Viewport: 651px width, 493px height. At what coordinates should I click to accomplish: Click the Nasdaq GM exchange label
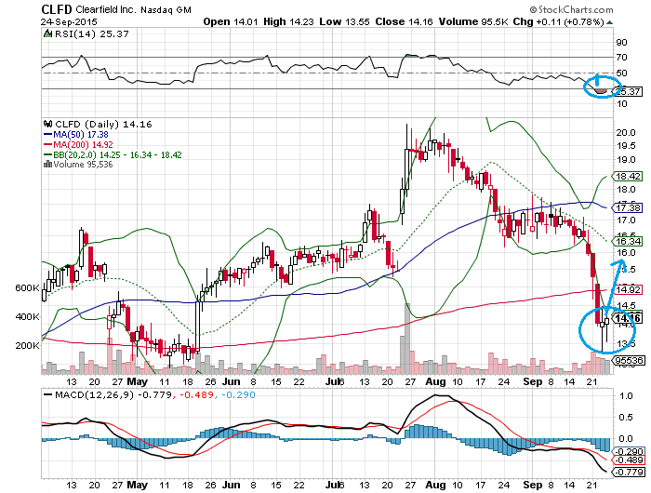tap(166, 10)
